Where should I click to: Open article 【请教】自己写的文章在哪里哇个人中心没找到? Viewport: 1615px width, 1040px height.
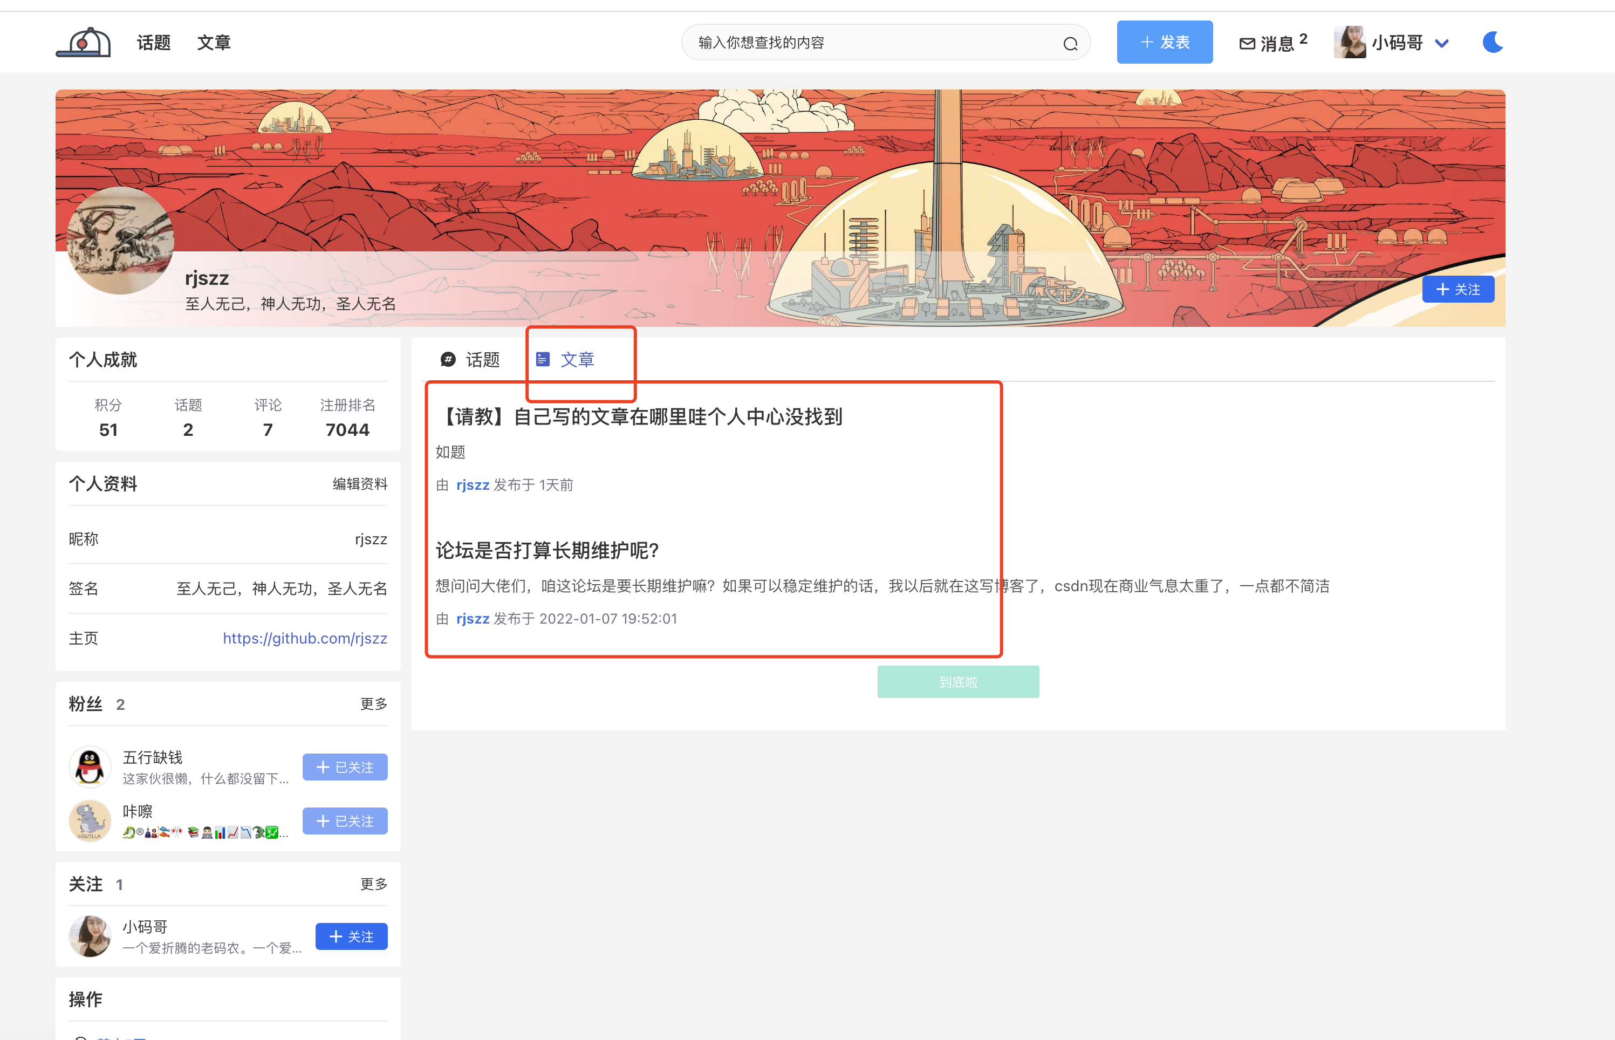[639, 416]
